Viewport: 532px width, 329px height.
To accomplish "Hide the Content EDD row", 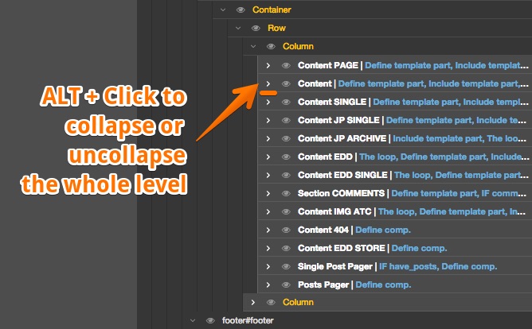I will (x=286, y=157).
